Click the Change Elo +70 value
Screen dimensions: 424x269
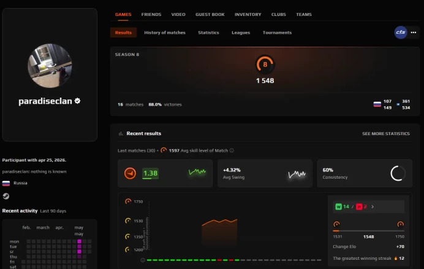click(400, 246)
